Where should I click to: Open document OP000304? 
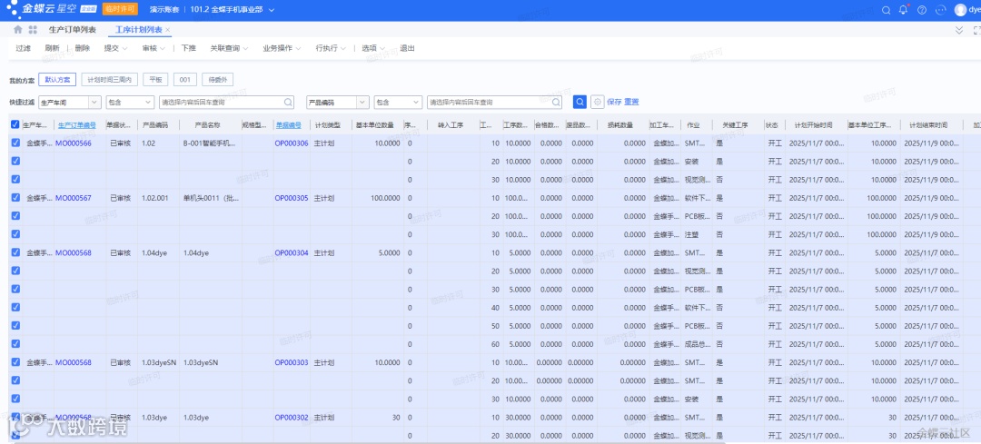[292, 253]
